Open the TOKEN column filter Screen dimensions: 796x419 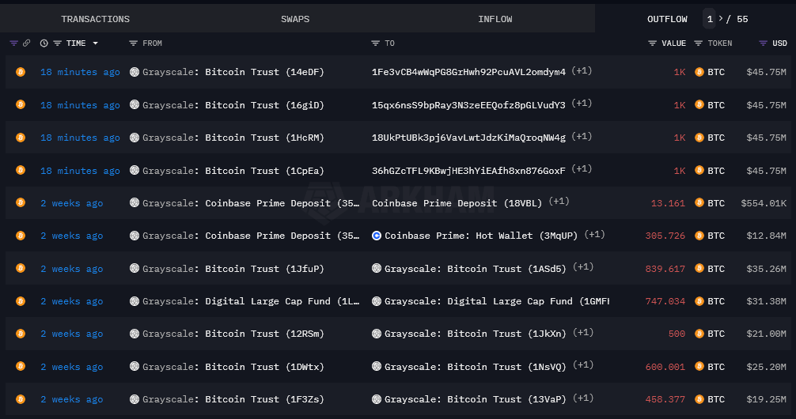(x=699, y=43)
